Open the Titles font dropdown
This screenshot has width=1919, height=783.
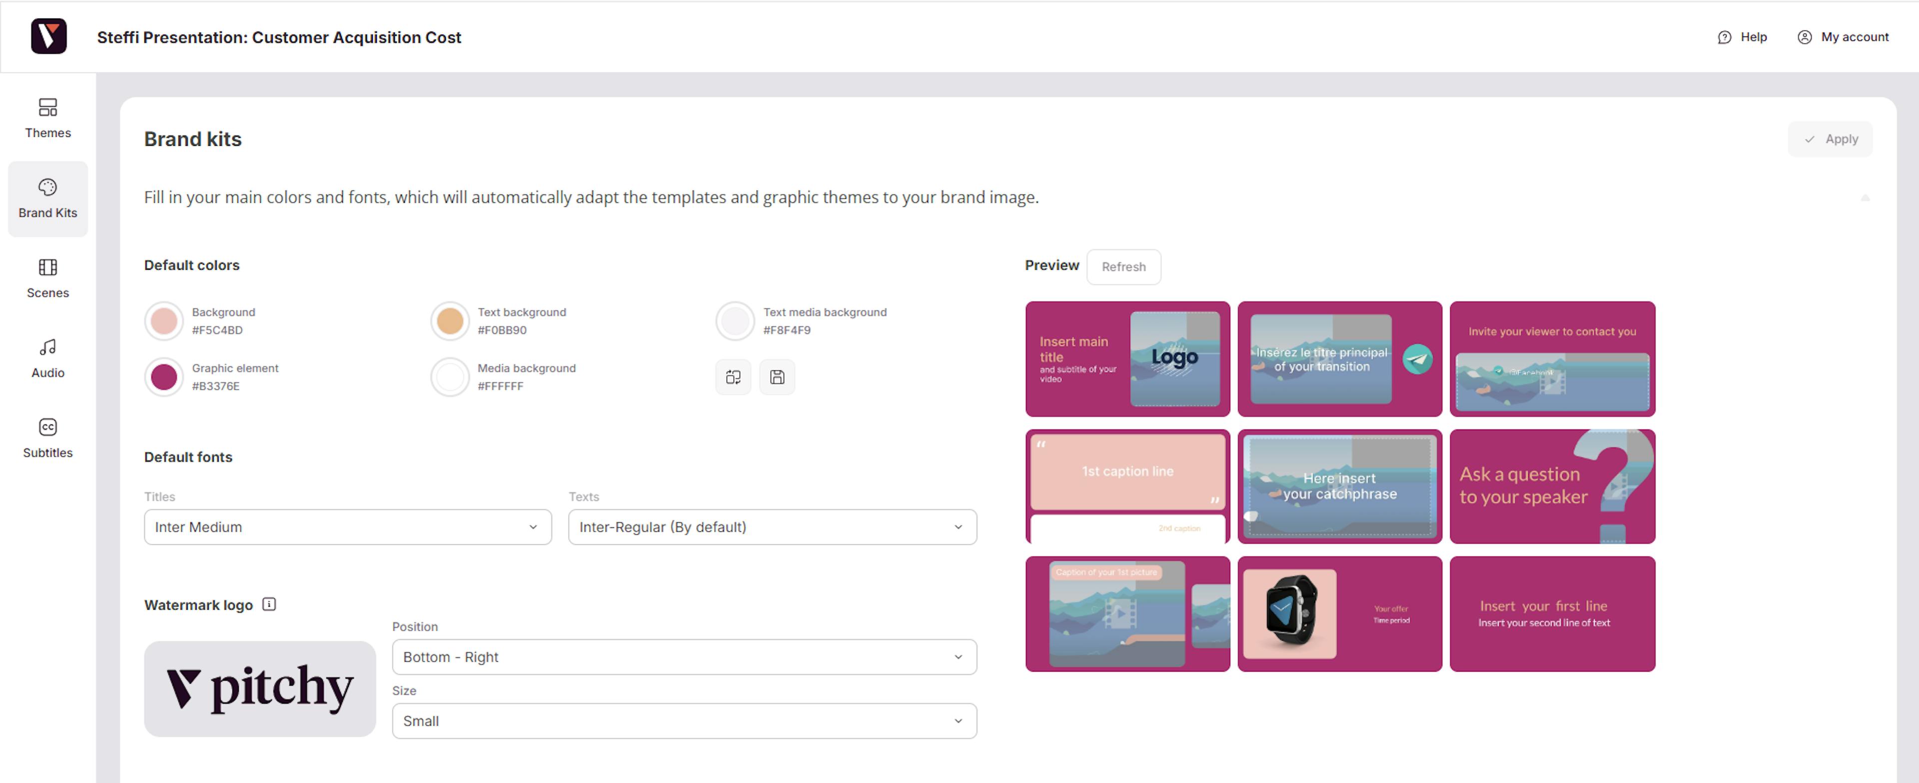click(x=347, y=527)
